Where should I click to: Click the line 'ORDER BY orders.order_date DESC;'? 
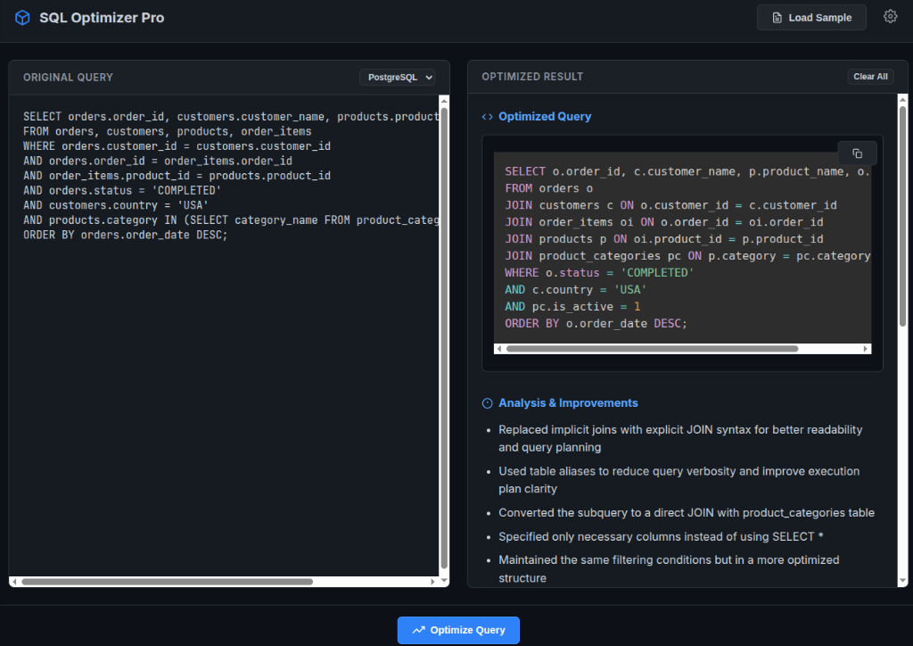tap(125, 235)
